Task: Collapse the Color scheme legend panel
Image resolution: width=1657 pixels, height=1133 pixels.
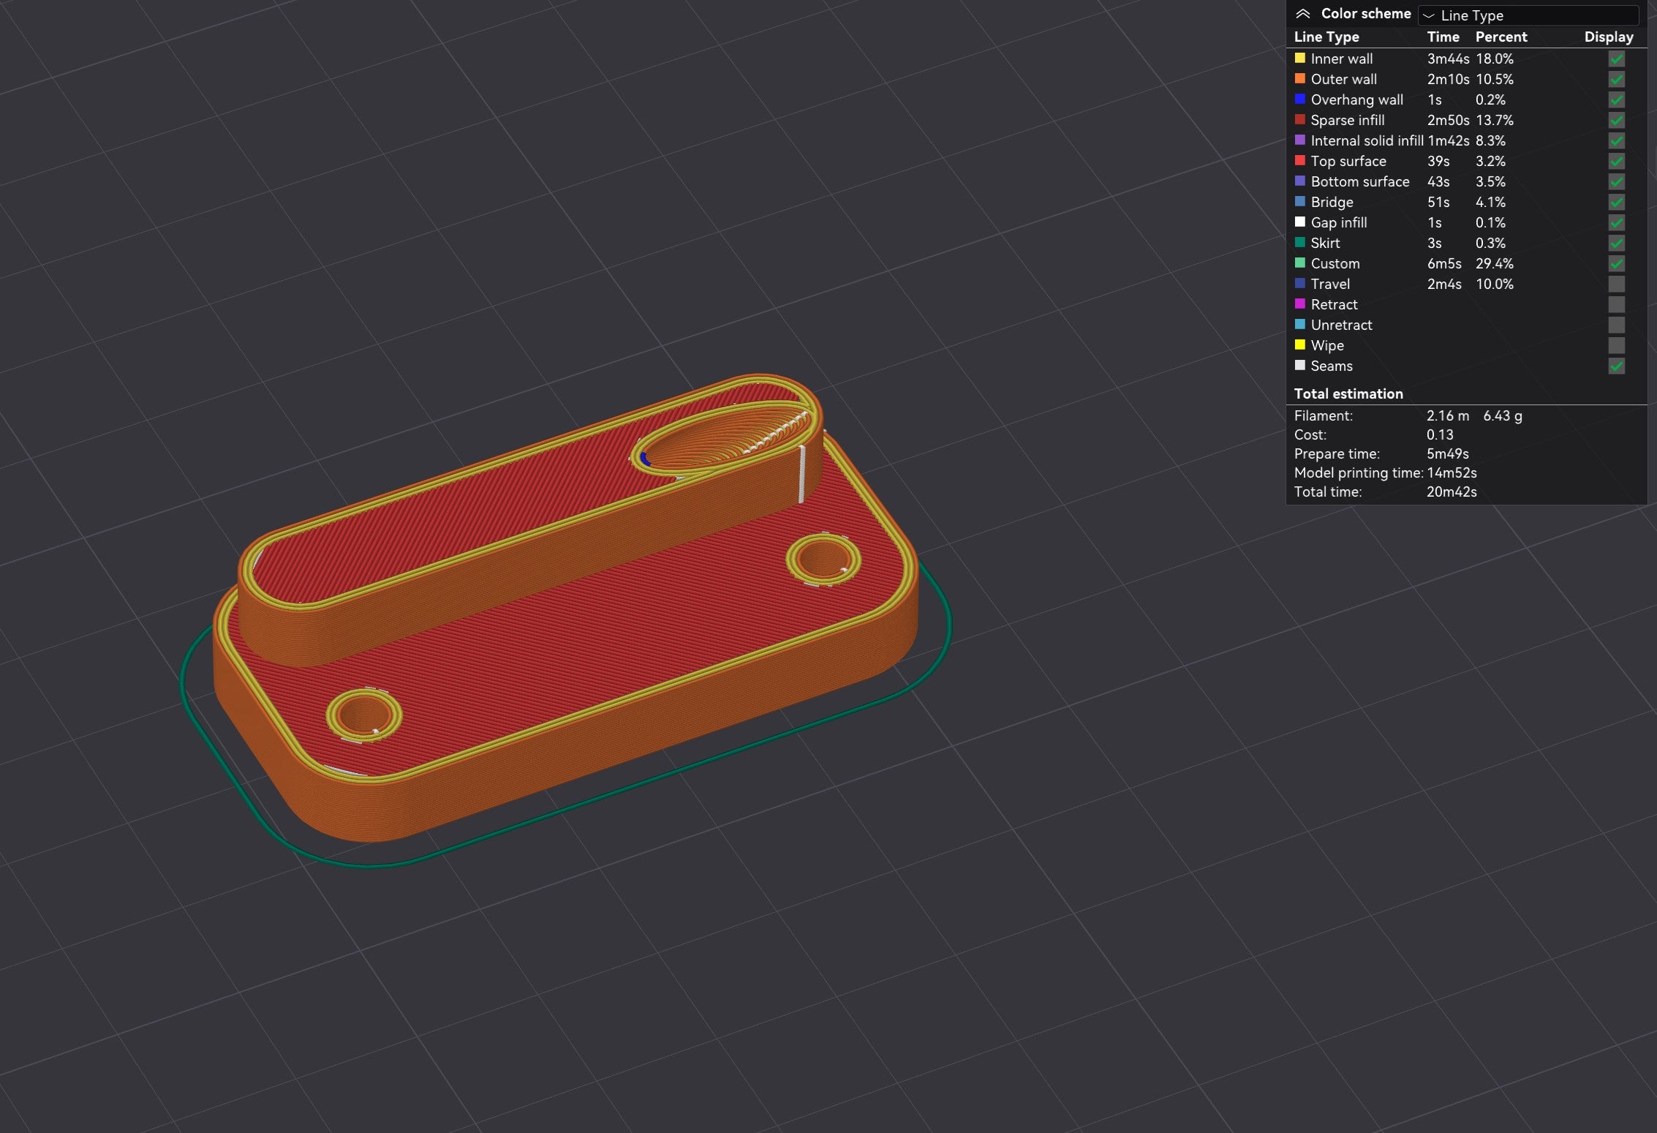Action: pyautogui.click(x=1302, y=14)
